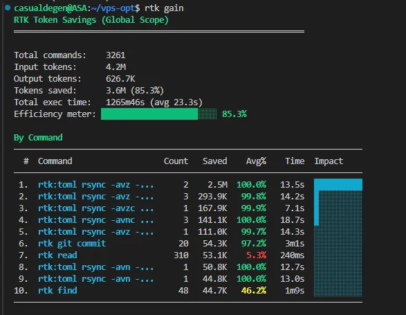Image resolution: width=406 pixels, height=315 pixels.
Task: Click 'RTK Token Savings (Global Scope)' heading
Action: tap(91, 20)
